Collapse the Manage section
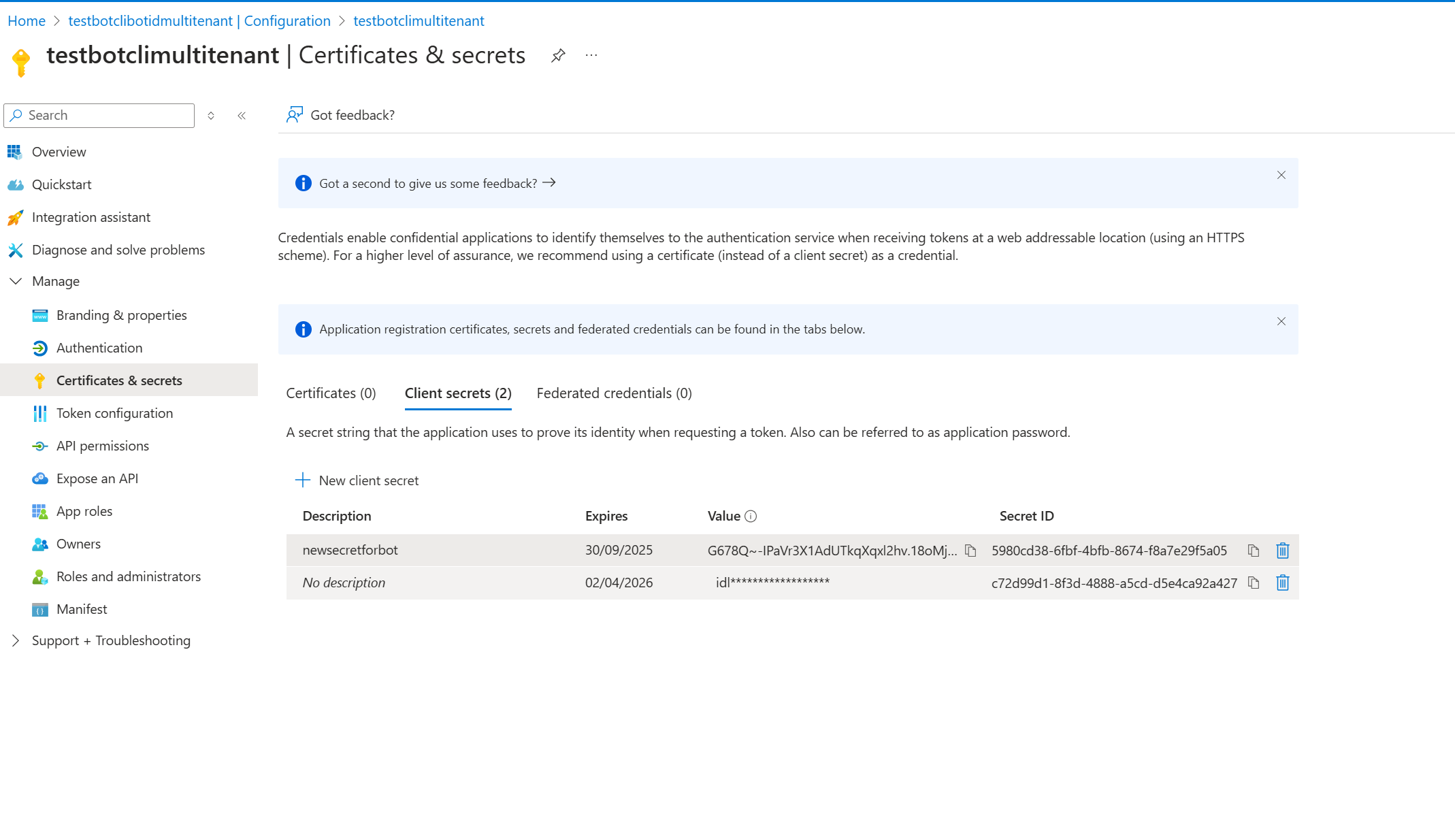This screenshot has width=1455, height=818. tap(16, 281)
